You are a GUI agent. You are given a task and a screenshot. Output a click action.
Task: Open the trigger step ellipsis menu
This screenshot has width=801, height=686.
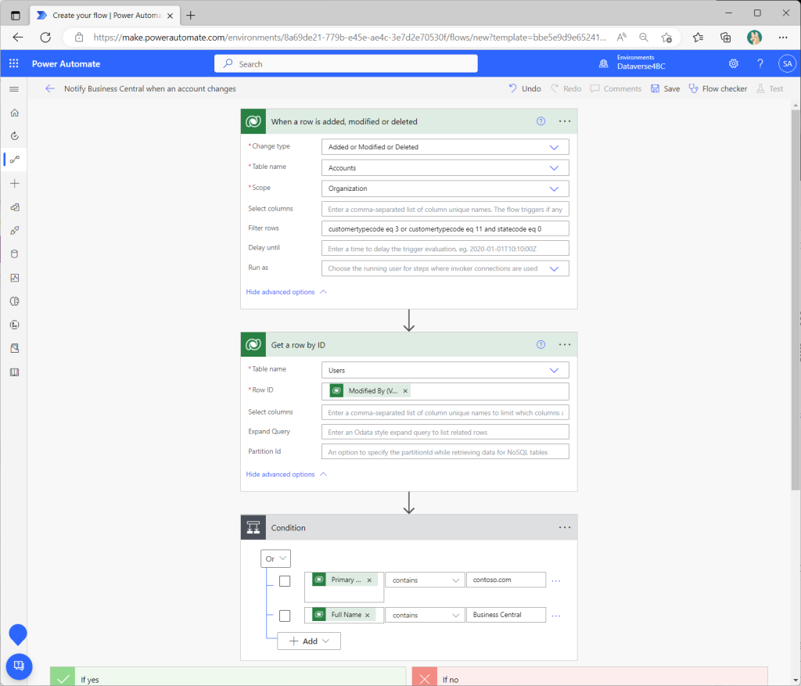click(x=565, y=121)
